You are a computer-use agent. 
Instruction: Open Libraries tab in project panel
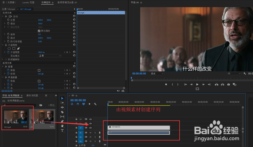pyautogui.click(x=46, y=96)
